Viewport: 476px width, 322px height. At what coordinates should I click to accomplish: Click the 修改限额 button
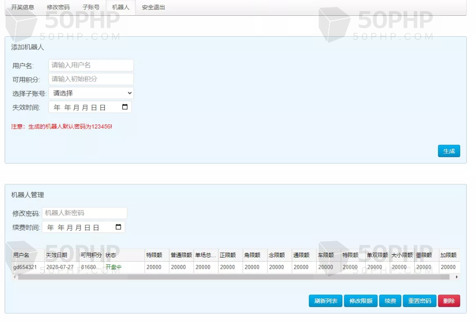360,301
